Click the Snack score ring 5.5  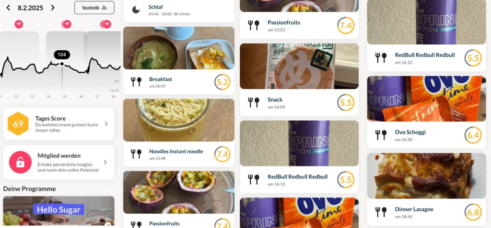point(346,102)
